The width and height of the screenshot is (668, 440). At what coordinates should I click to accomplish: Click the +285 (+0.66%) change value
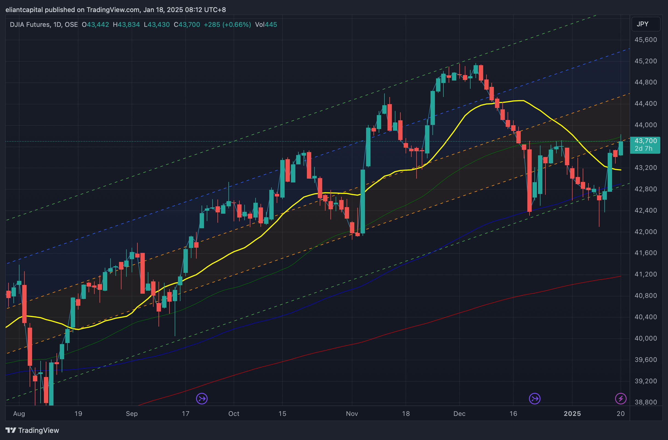(227, 25)
